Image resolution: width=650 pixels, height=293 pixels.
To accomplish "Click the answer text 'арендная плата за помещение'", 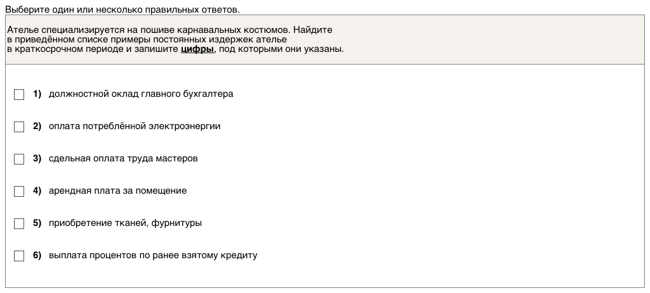I will coord(117,190).
